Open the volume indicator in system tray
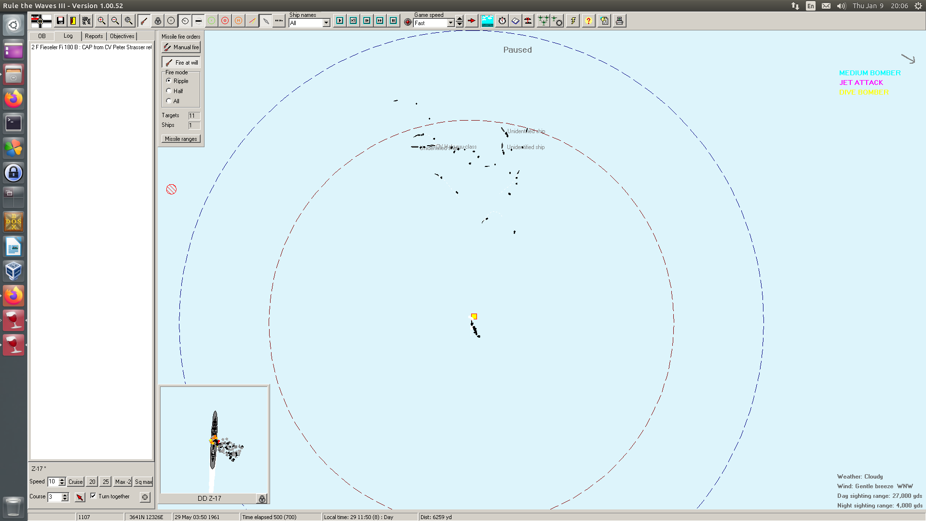This screenshot has width=926, height=521. (x=841, y=6)
